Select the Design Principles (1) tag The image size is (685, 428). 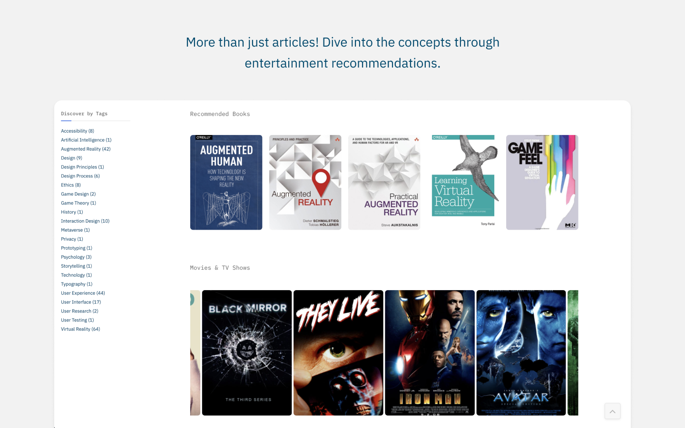(82, 167)
